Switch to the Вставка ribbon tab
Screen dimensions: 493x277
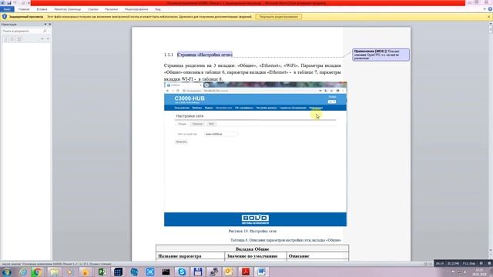tap(42, 9)
